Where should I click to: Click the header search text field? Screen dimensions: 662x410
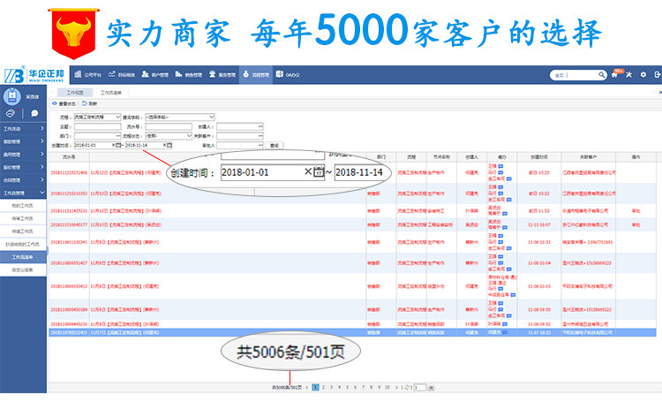576,75
